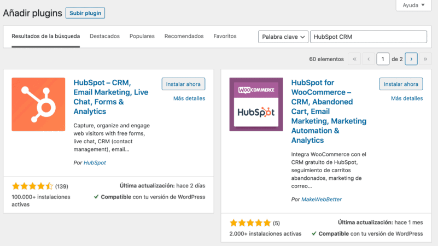The width and height of the screenshot is (438, 246).
Task: Install the HubSpot for WooCommerce plugin
Action: pyautogui.click(x=401, y=84)
